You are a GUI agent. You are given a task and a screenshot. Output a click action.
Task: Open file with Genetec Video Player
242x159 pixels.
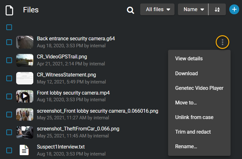click(x=199, y=88)
